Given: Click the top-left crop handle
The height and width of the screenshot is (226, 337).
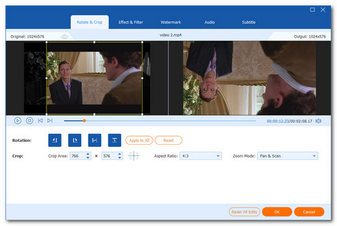Looking at the screenshot, I should [47, 42].
